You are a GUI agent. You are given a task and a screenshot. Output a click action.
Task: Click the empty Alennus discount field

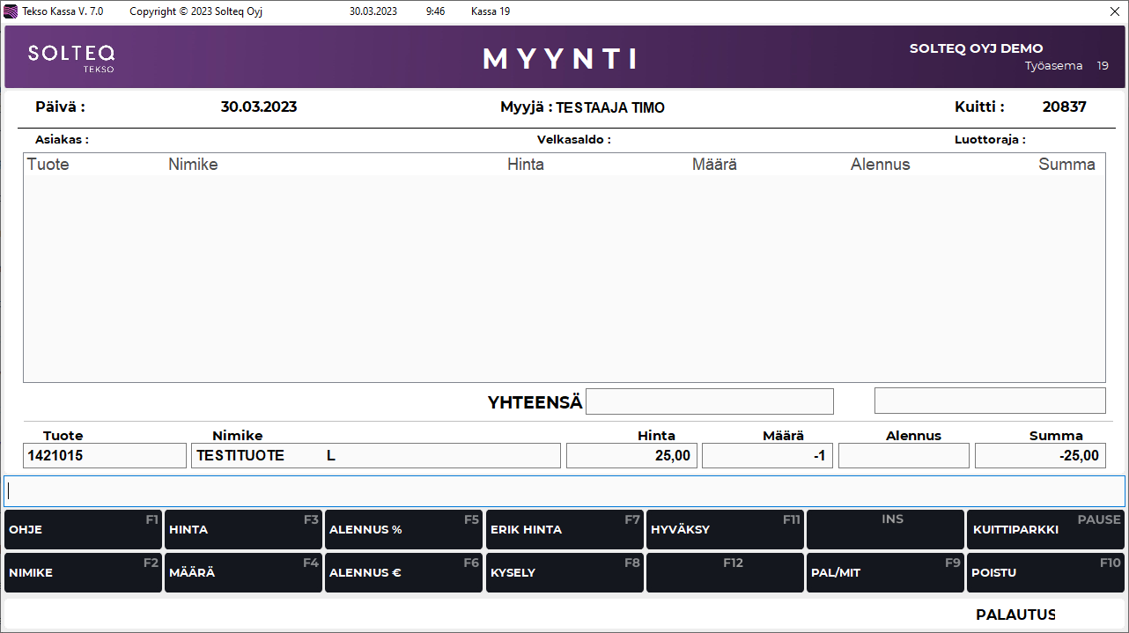[x=904, y=455]
